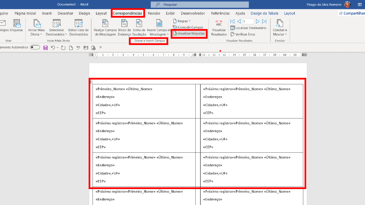Image resolution: width=365 pixels, height=205 pixels.
Task: Open the Desenhar tab
Action: [65, 13]
